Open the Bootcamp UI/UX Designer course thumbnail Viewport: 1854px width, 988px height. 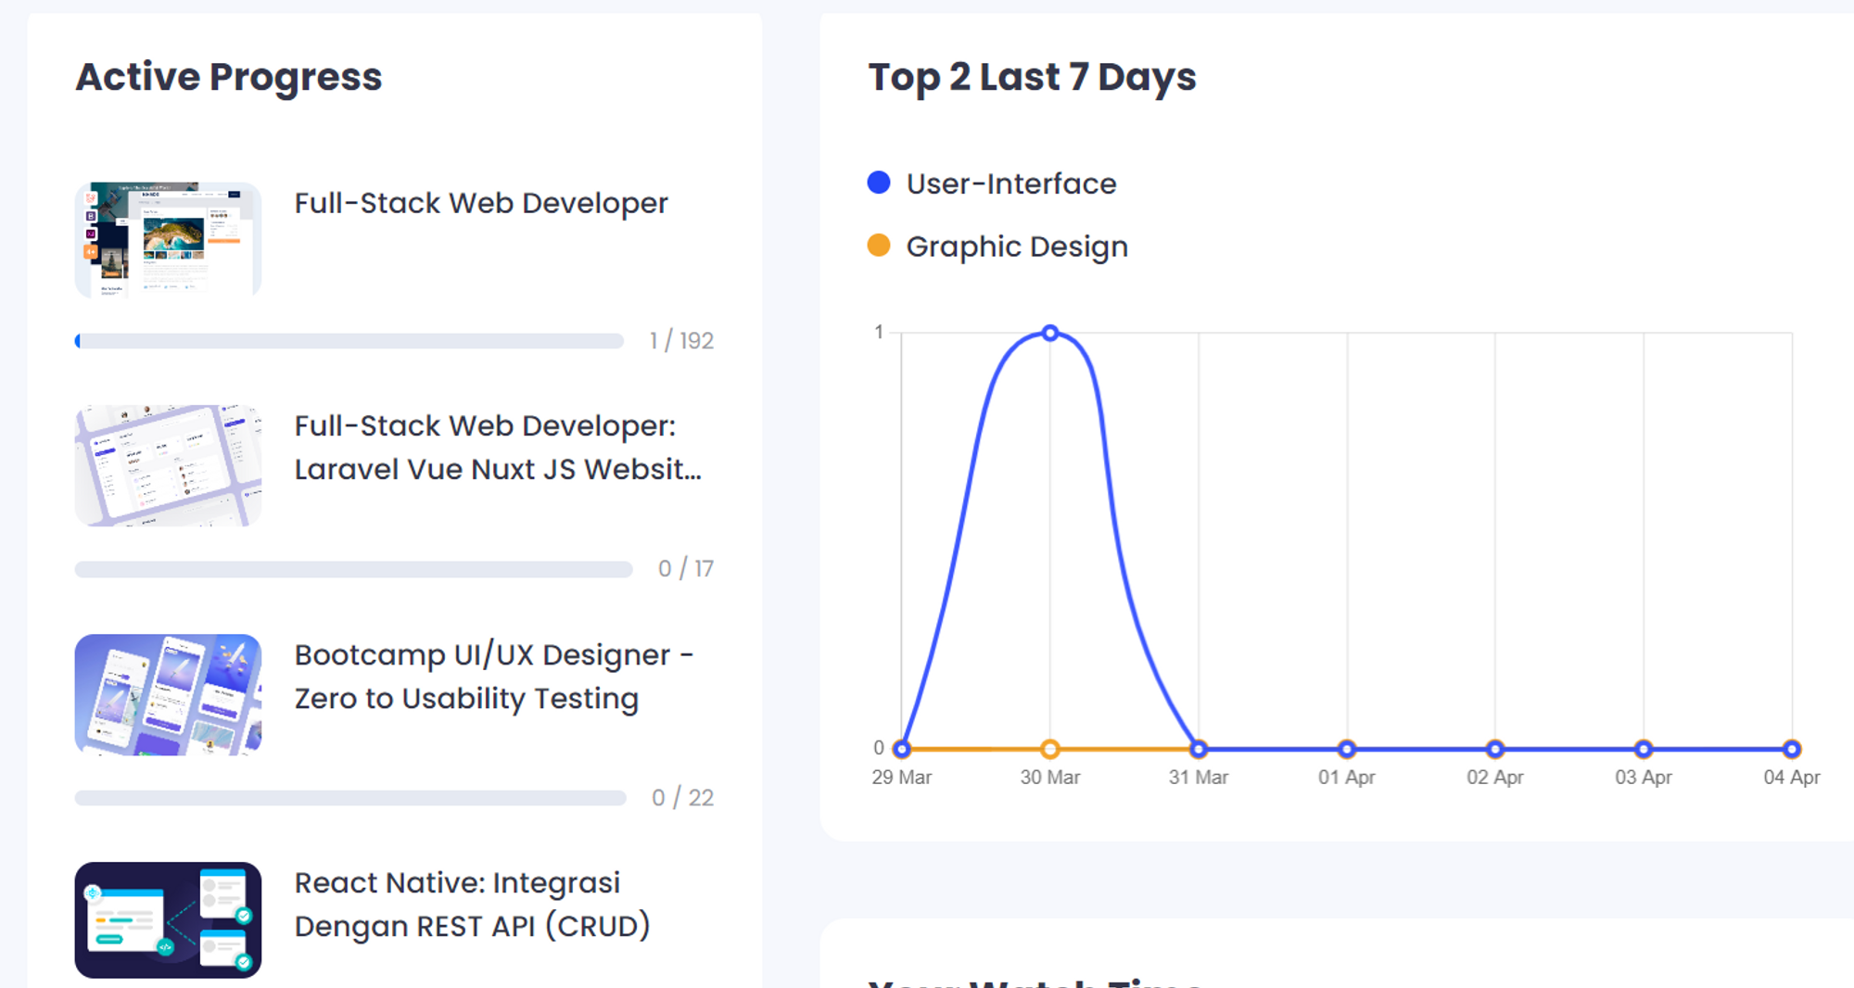click(x=168, y=694)
